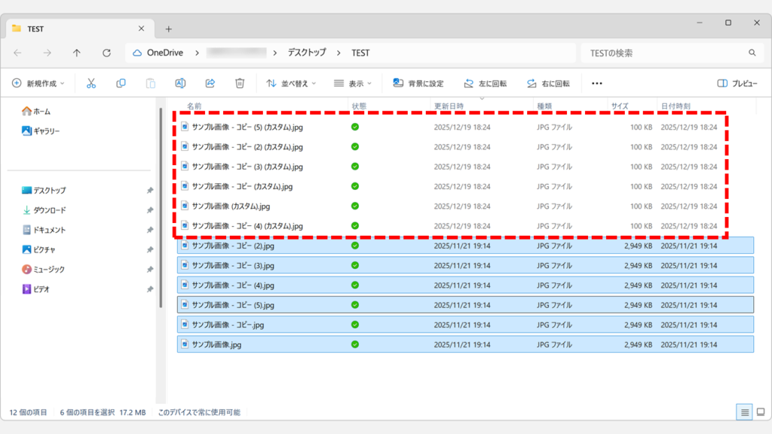Open a new tab with plus button
This screenshot has width=772, height=434.
[169, 29]
